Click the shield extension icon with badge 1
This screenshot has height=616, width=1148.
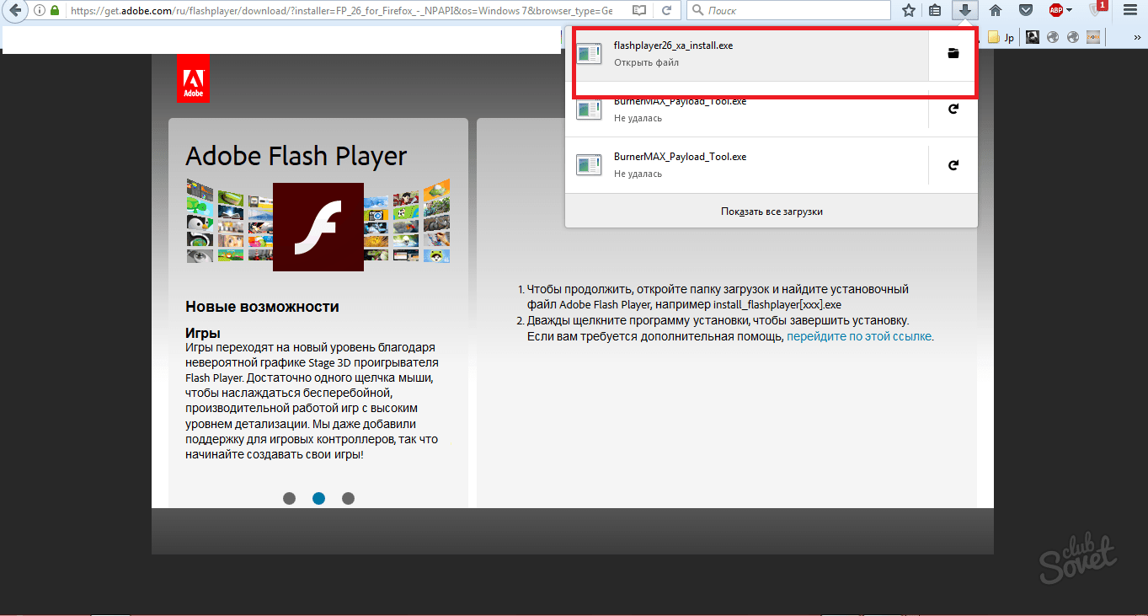[x=1096, y=10]
